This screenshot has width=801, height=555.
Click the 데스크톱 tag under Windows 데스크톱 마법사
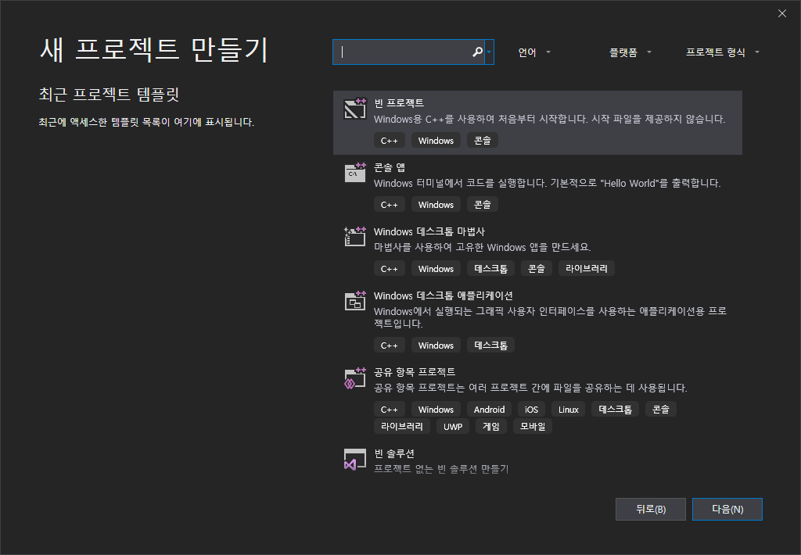coord(490,269)
